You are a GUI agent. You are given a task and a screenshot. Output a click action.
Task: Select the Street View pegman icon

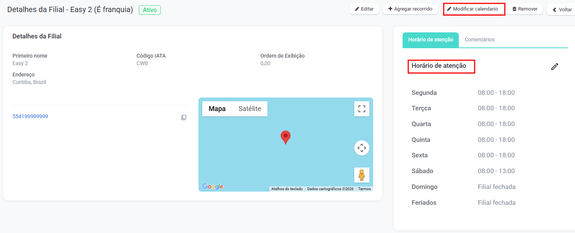(x=361, y=175)
